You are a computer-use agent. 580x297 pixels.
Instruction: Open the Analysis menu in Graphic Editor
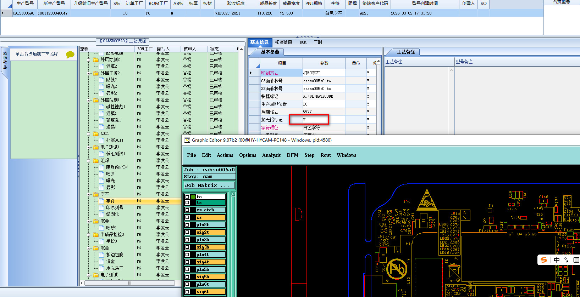click(271, 155)
